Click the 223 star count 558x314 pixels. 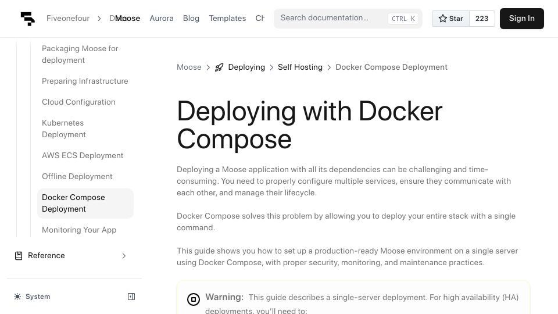pos(482,19)
